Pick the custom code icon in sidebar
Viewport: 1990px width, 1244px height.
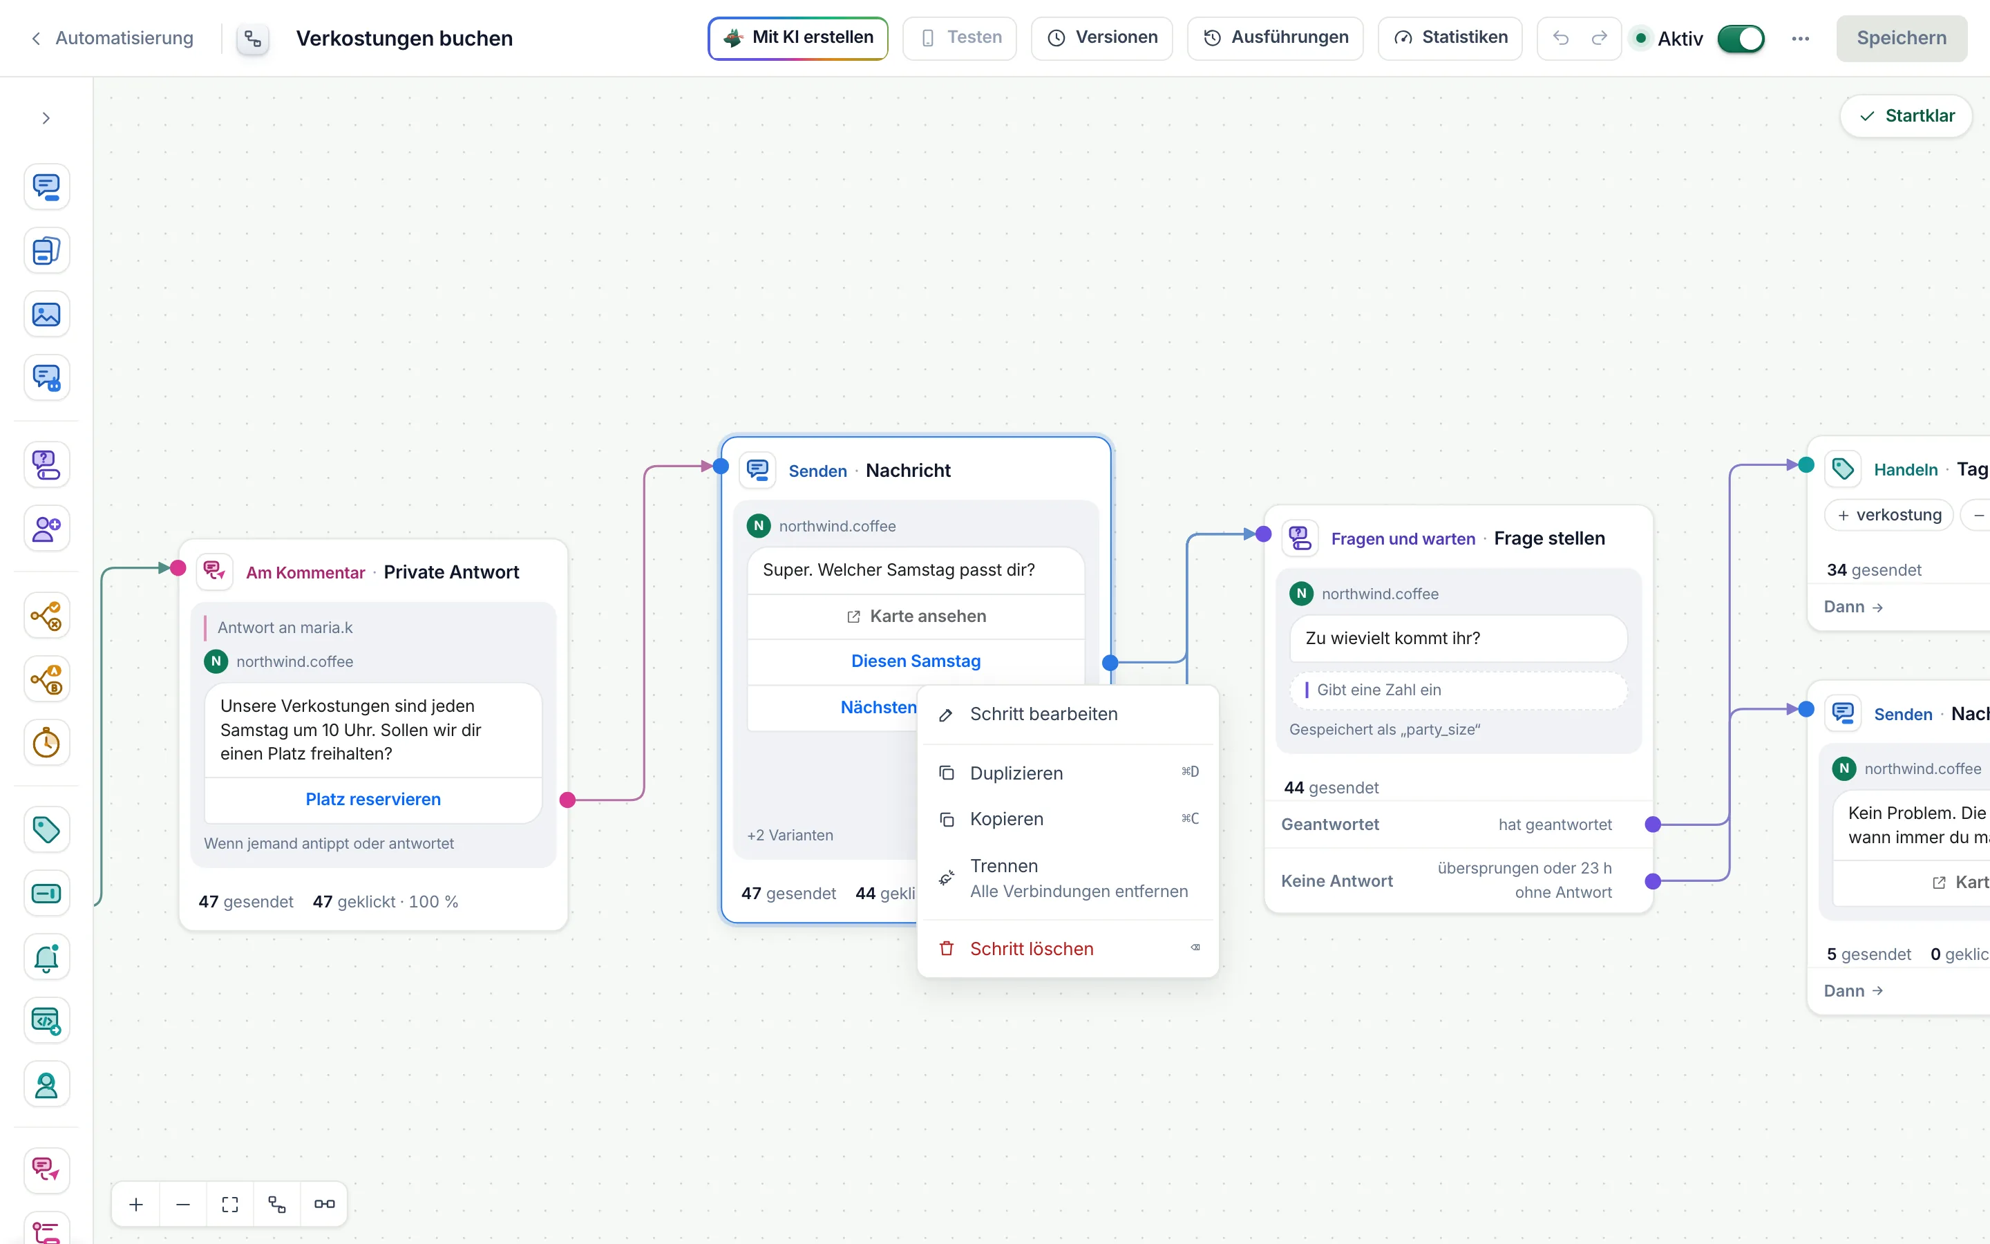[46, 1021]
